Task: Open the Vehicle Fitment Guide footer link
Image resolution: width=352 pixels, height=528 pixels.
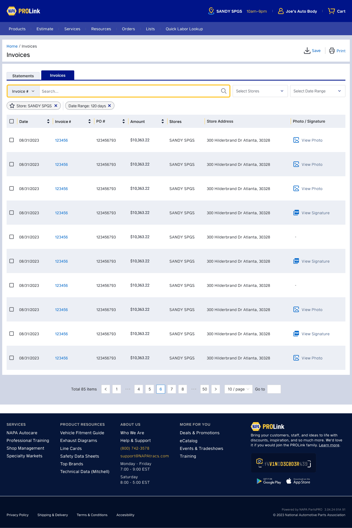Action: [x=82, y=433]
